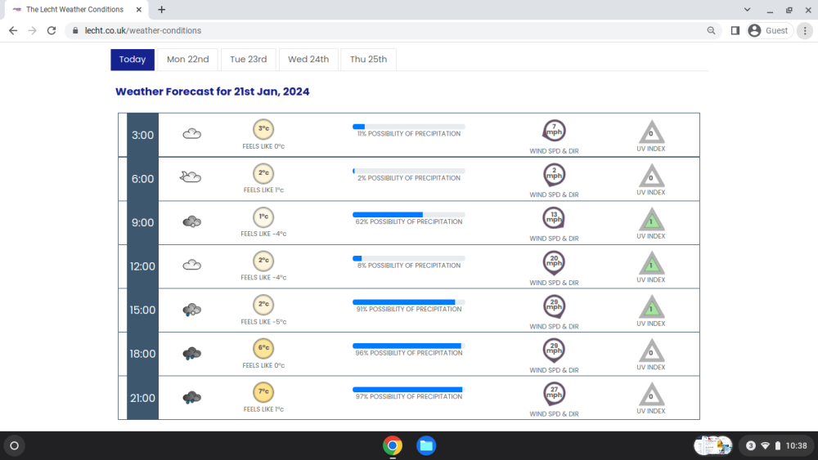Click the 2°c temperature badge at 6:00

pos(263,173)
